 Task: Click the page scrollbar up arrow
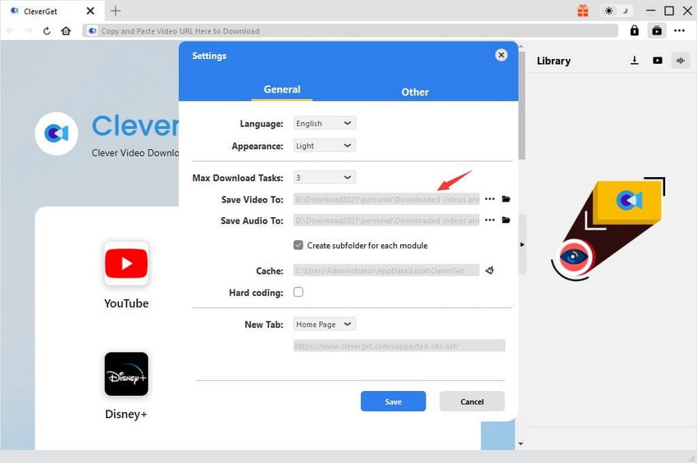(521, 46)
